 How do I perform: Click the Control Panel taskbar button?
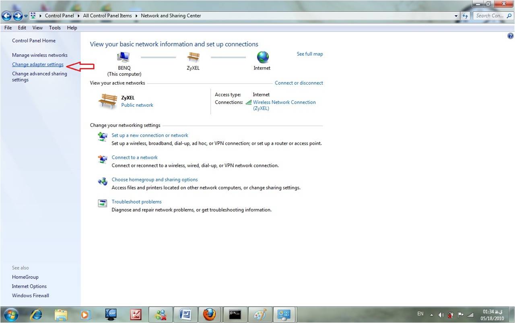point(284,315)
